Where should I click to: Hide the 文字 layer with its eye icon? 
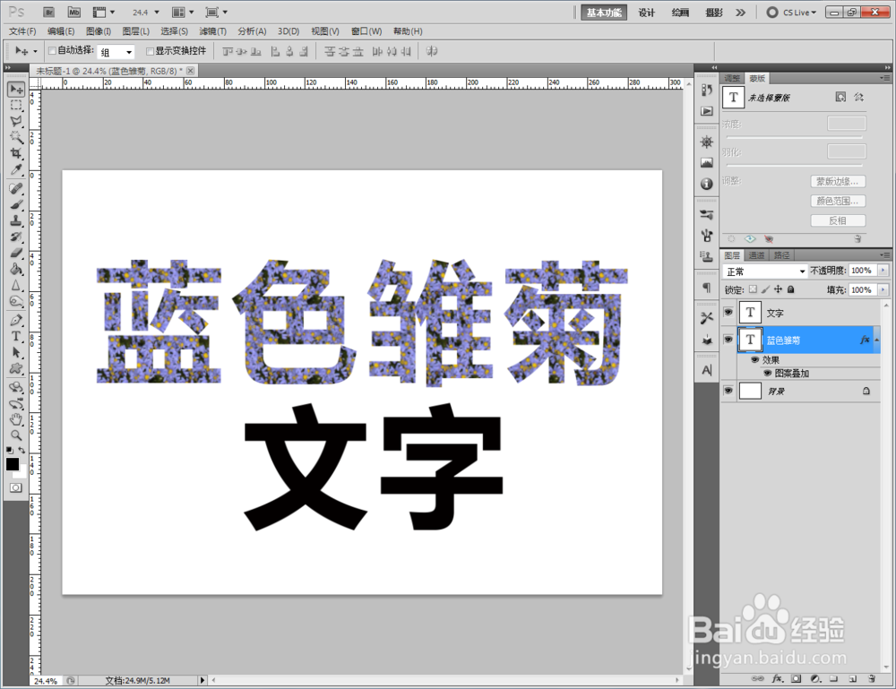728,312
